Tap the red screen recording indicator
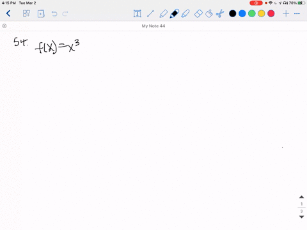 click(x=256, y=3)
